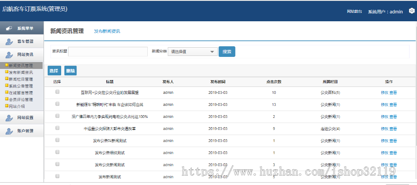Click the blue 删除 button

(70, 71)
